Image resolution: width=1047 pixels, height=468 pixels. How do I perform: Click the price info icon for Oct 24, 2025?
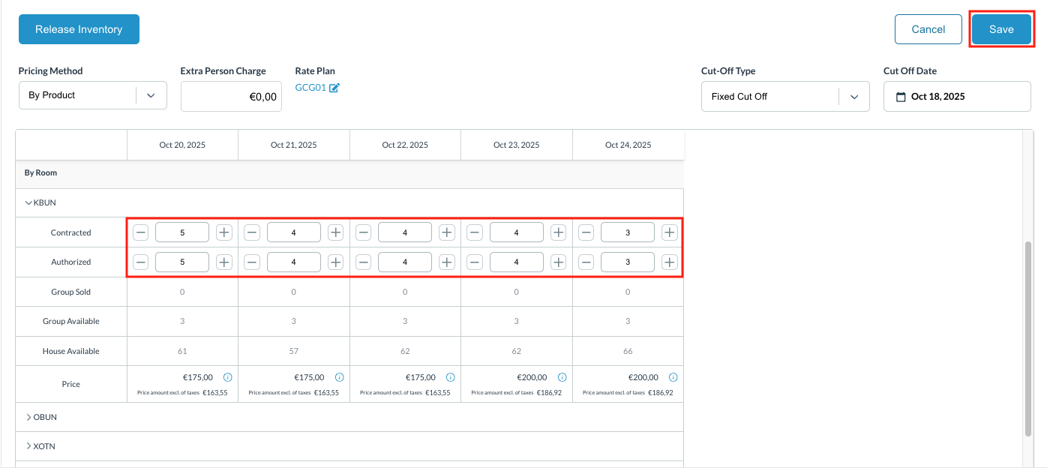pos(673,377)
